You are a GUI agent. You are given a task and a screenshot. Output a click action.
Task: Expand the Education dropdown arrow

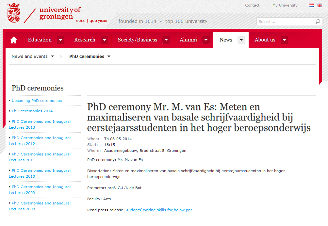tap(60, 40)
